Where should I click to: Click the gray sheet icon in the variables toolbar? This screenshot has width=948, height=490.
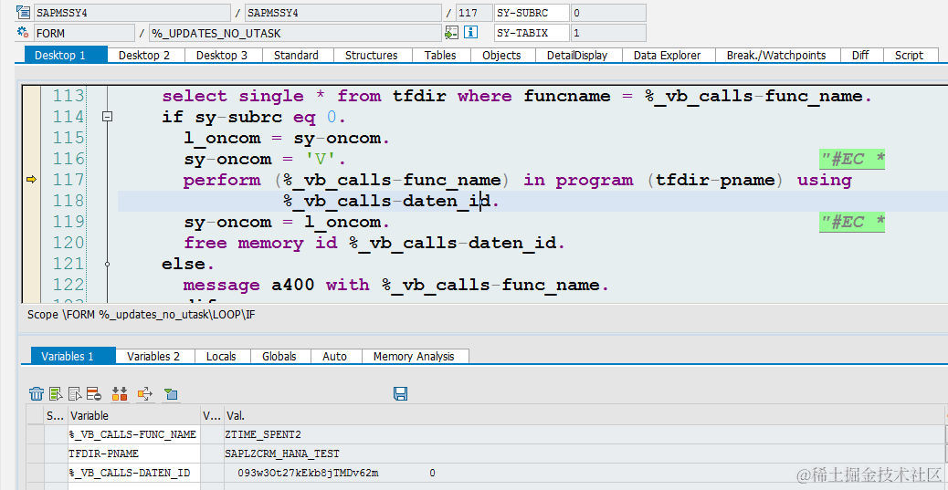[75, 394]
